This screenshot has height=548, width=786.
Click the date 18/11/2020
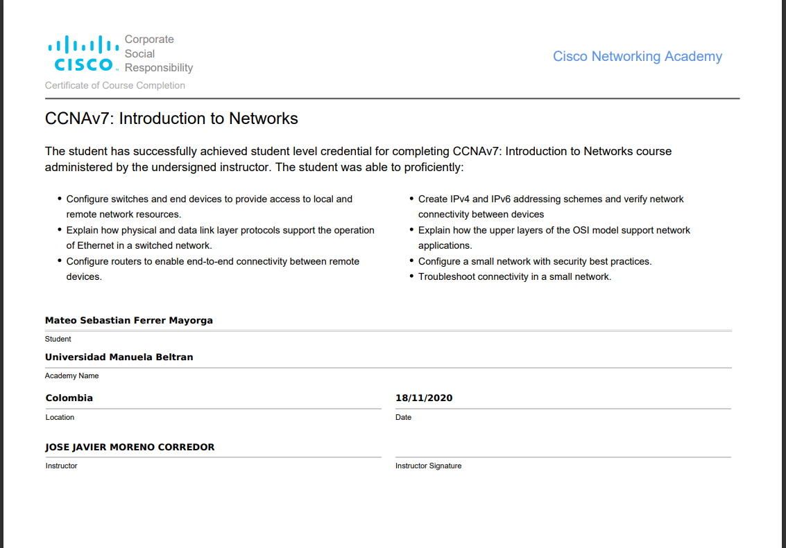coord(424,398)
